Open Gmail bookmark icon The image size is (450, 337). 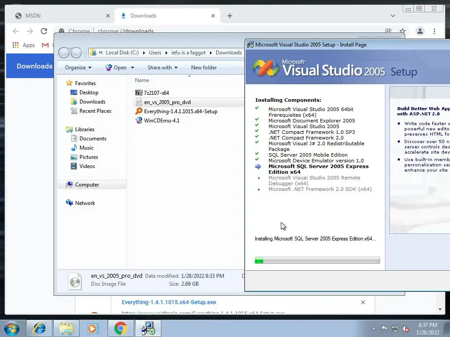[45, 45]
